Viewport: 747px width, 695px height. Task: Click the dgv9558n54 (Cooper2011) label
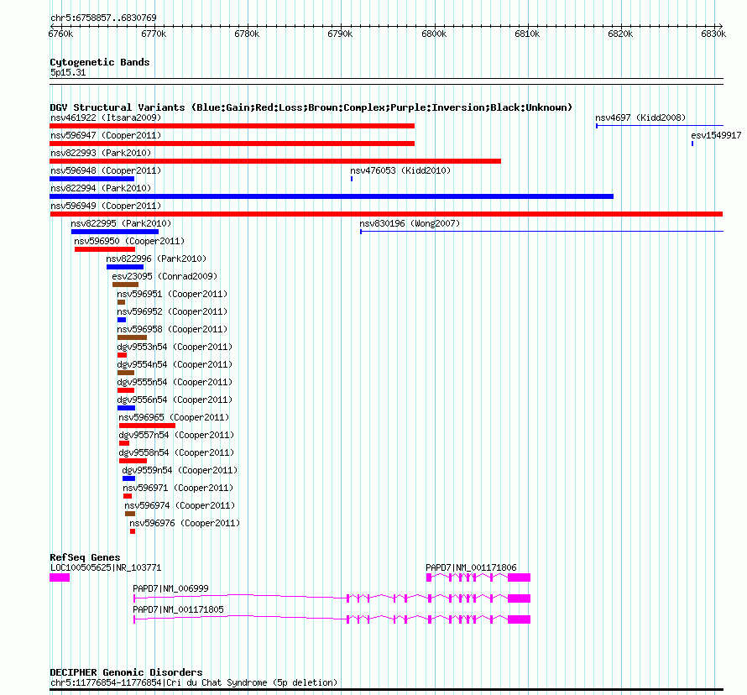pyautogui.click(x=177, y=452)
